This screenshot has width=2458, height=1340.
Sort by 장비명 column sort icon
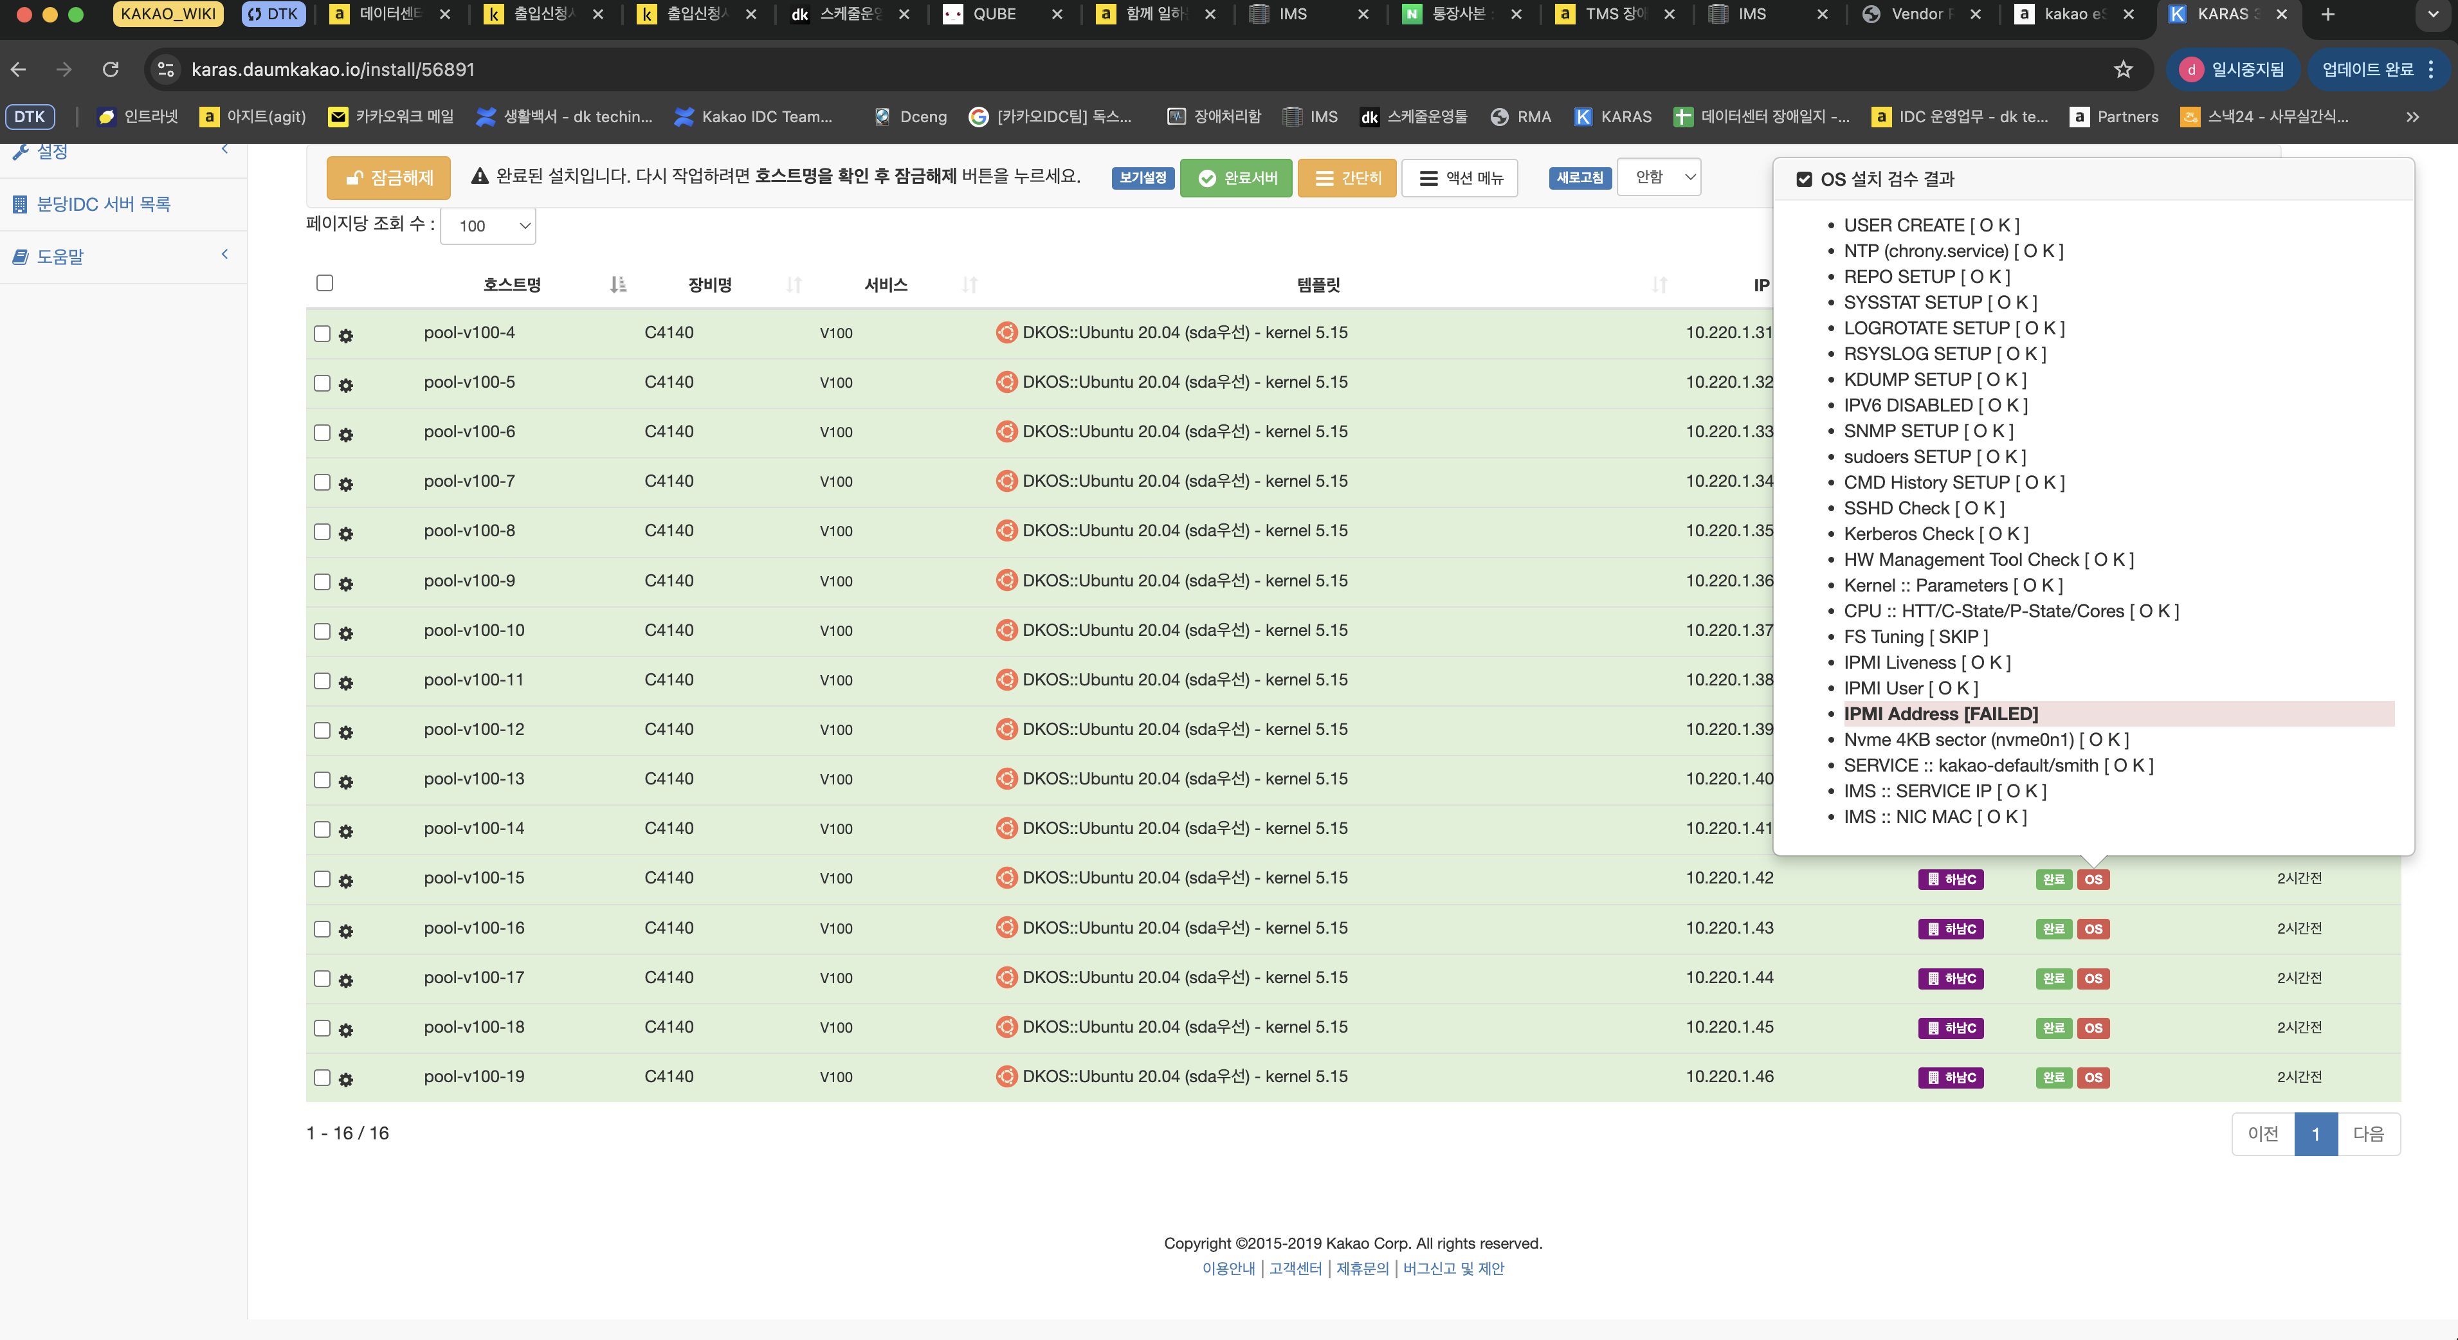click(x=794, y=284)
